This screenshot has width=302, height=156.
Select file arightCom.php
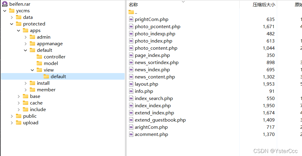pos(151,127)
